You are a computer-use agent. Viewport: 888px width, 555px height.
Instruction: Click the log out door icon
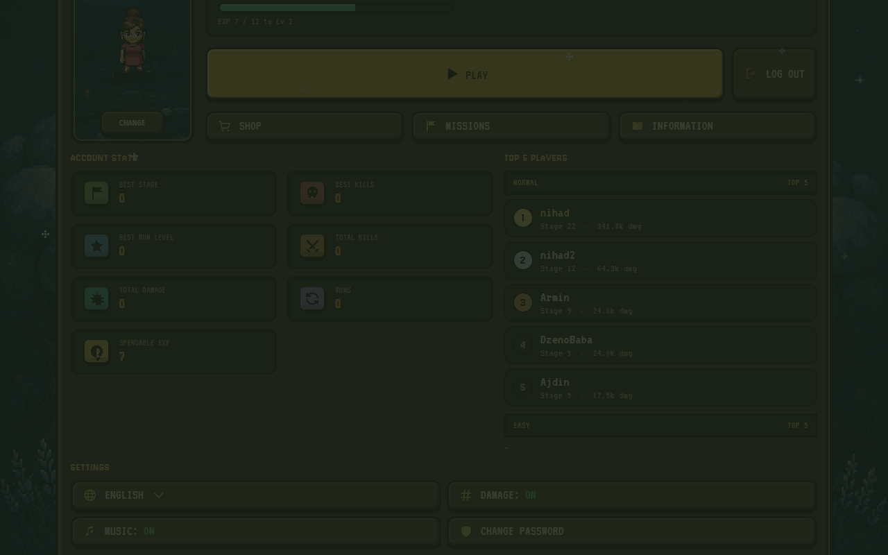tap(750, 74)
